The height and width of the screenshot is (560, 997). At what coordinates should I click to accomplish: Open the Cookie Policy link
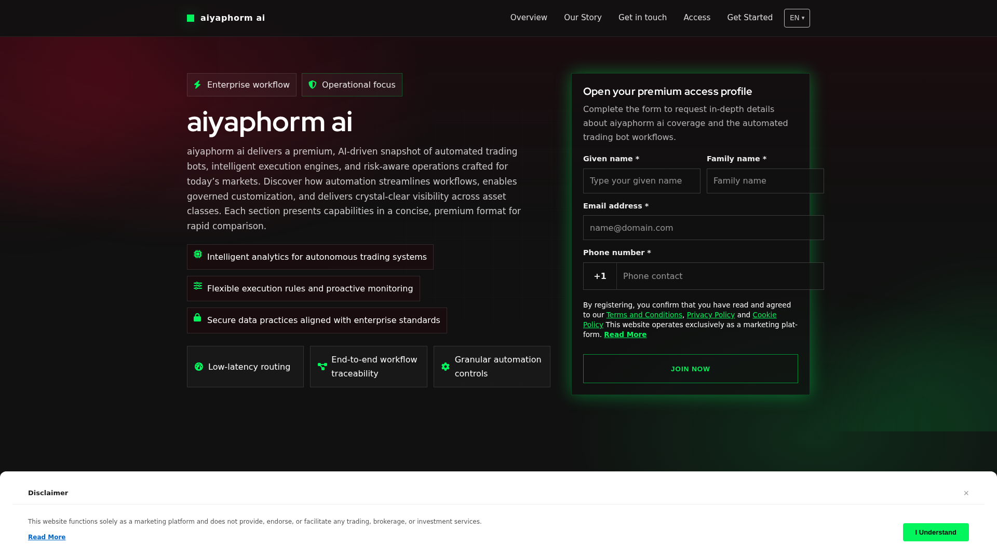tap(764, 315)
